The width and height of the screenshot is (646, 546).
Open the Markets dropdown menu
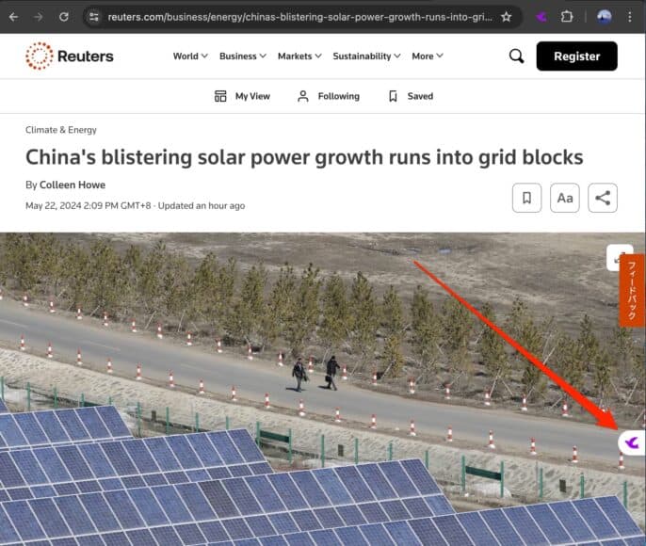(299, 56)
